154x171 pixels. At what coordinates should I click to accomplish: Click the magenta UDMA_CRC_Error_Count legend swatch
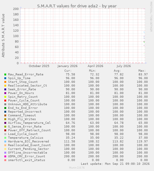pyautogui.click(x=5, y=156)
